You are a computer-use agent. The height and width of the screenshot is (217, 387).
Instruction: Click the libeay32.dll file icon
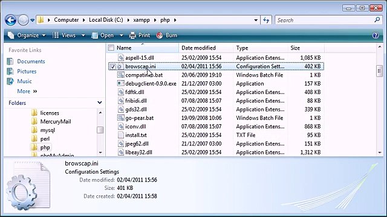(121, 153)
